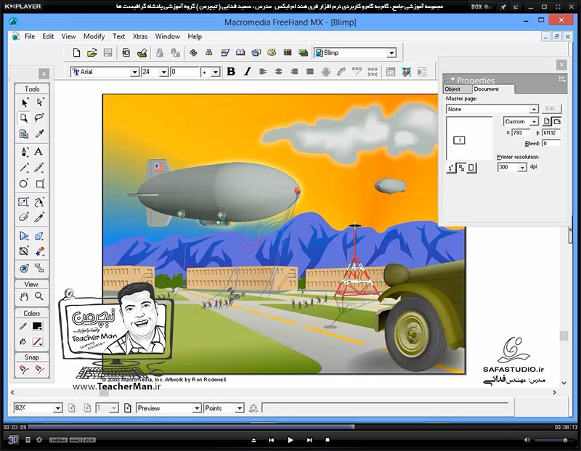Viewport: 581px width, 451px height.
Task: Toggle align right text button
Action: click(x=295, y=71)
